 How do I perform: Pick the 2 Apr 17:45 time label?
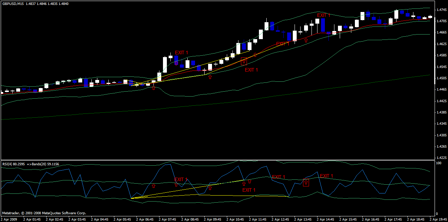point(393,219)
